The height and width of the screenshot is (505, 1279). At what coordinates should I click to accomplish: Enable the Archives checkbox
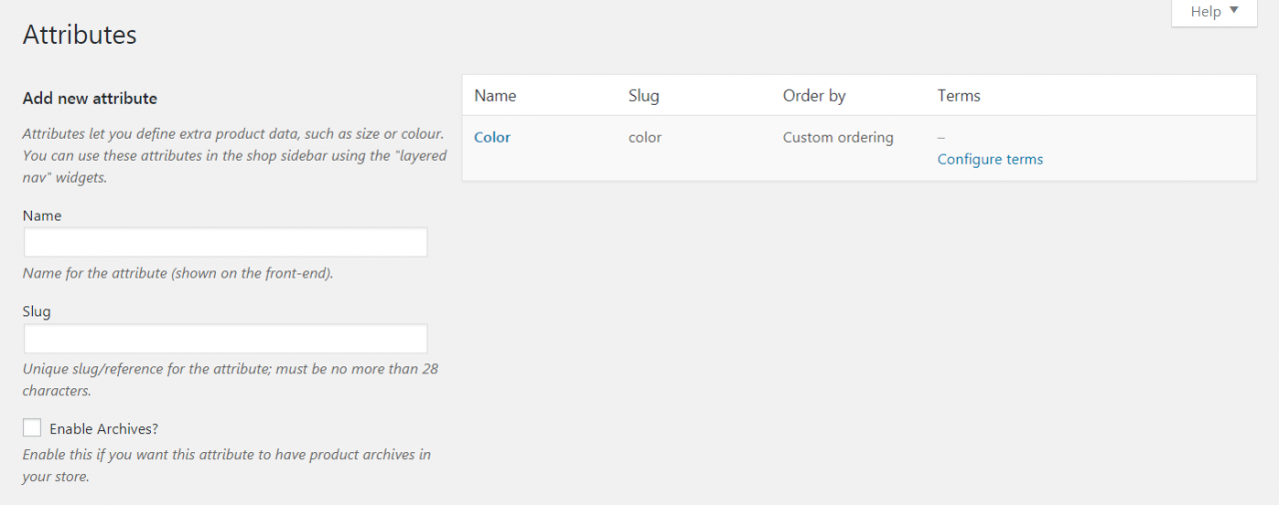tap(32, 428)
